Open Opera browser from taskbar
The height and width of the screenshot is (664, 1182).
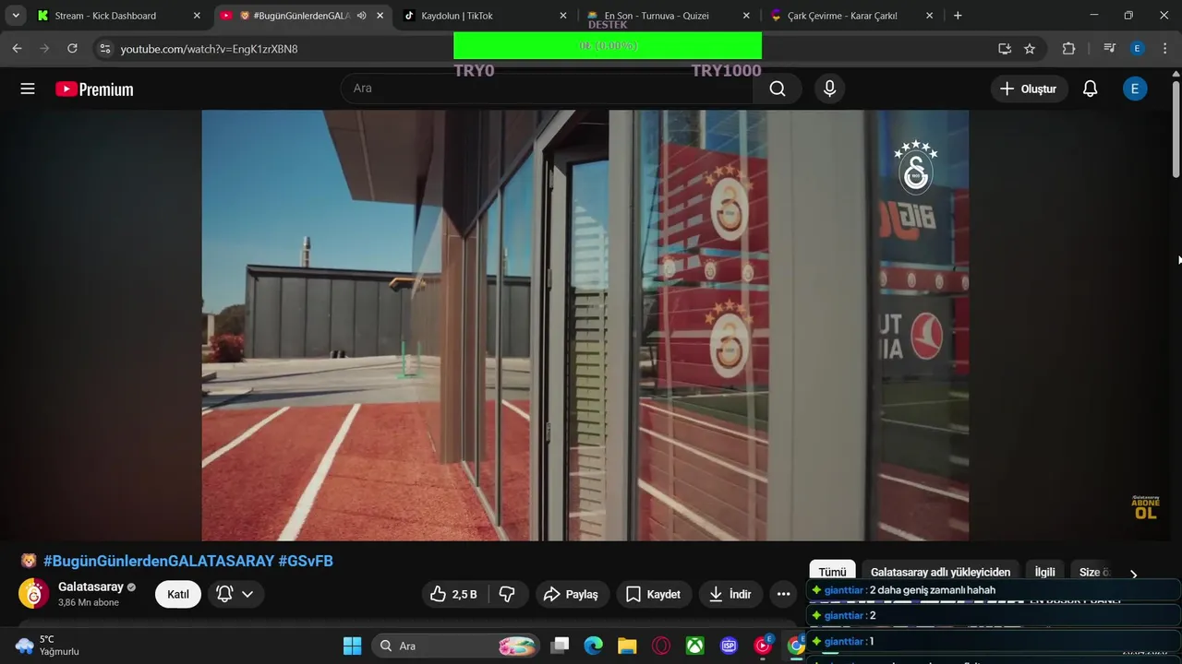[661, 646]
